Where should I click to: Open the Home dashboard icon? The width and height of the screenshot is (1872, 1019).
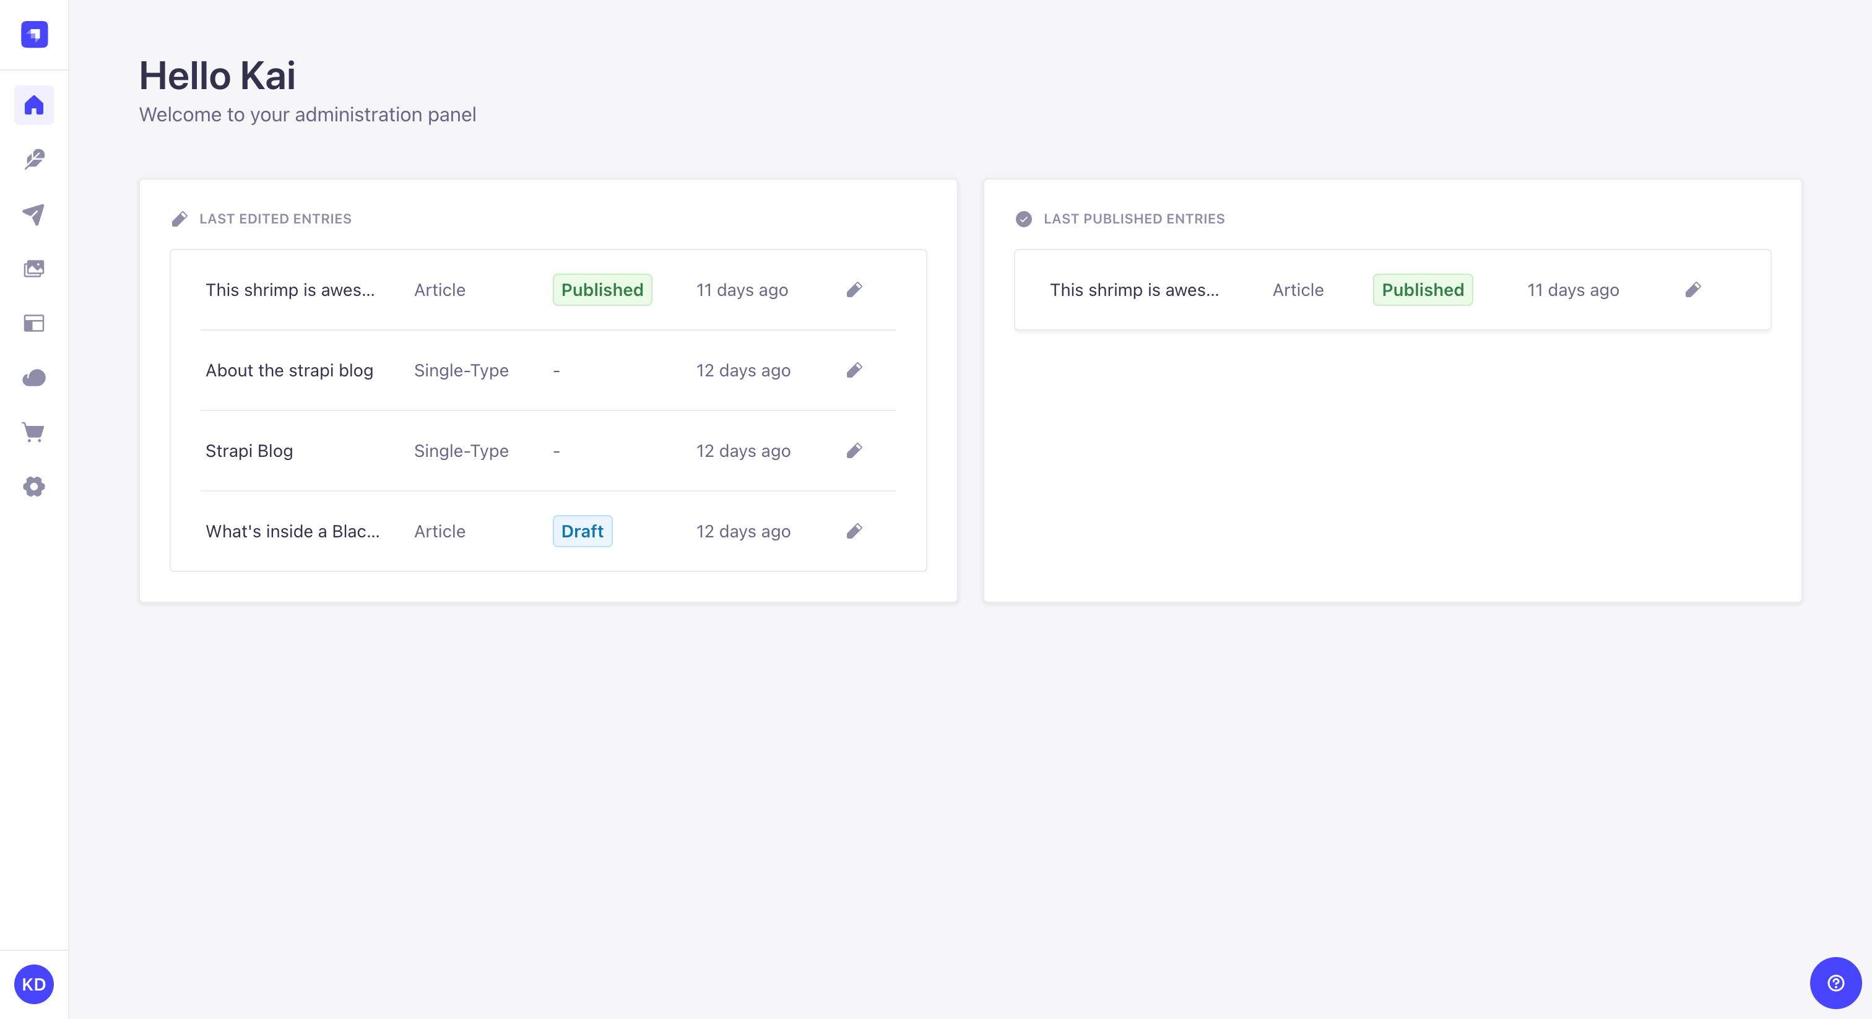34,105
